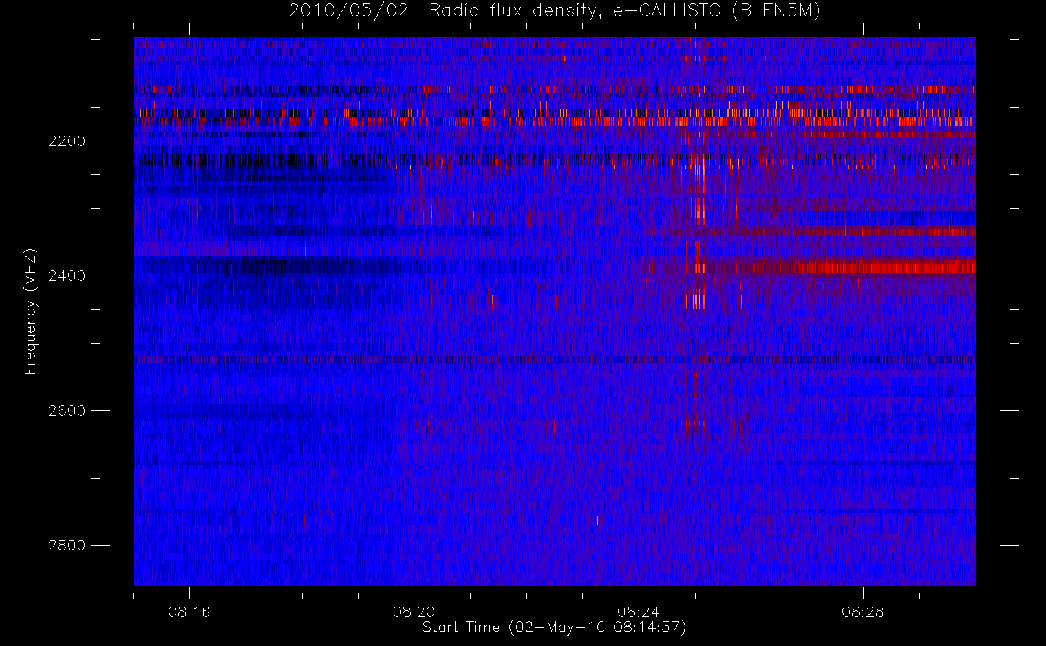This screenshot has width=1046, height=646.
Task: Select the 2200 frequency axis label
Action: tap(67, 141)
